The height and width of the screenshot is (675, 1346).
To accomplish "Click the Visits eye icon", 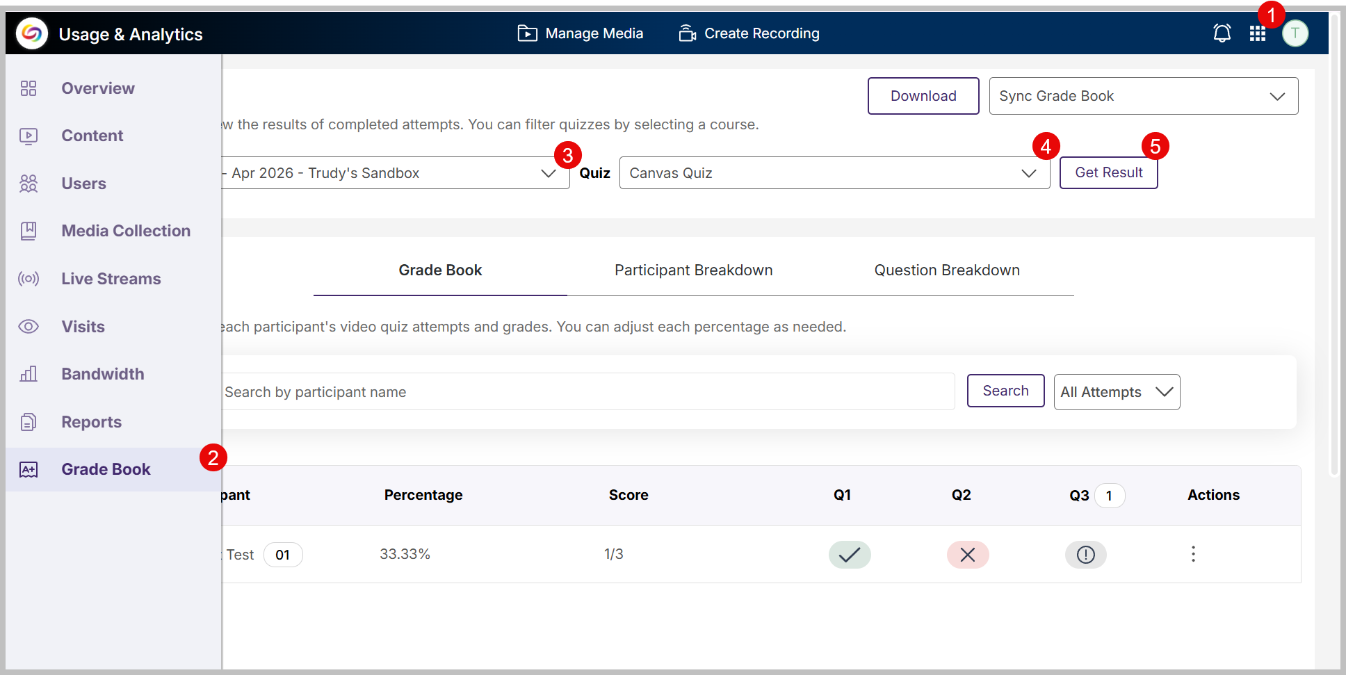I will coord(29,327).
